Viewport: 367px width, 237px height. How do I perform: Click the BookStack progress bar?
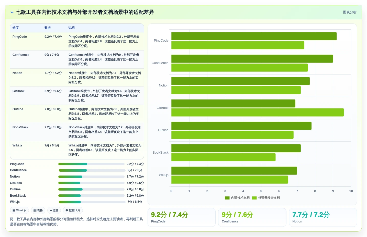click(x=91, y=196)
